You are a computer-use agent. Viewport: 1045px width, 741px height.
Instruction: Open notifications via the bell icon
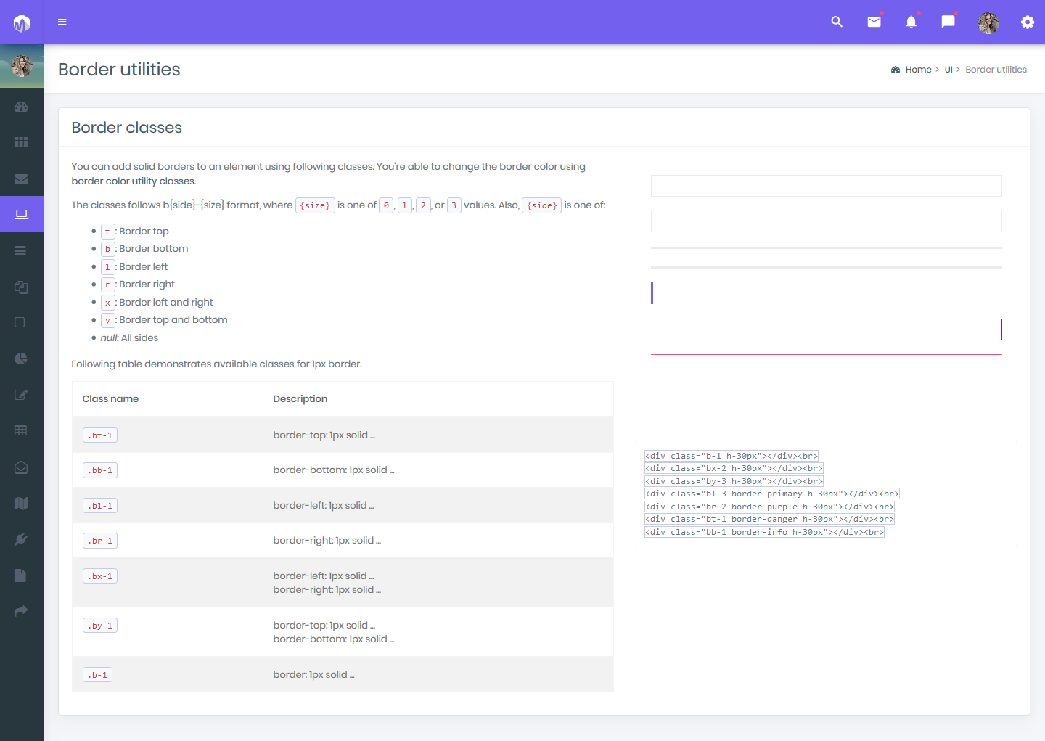click(911, 22)
